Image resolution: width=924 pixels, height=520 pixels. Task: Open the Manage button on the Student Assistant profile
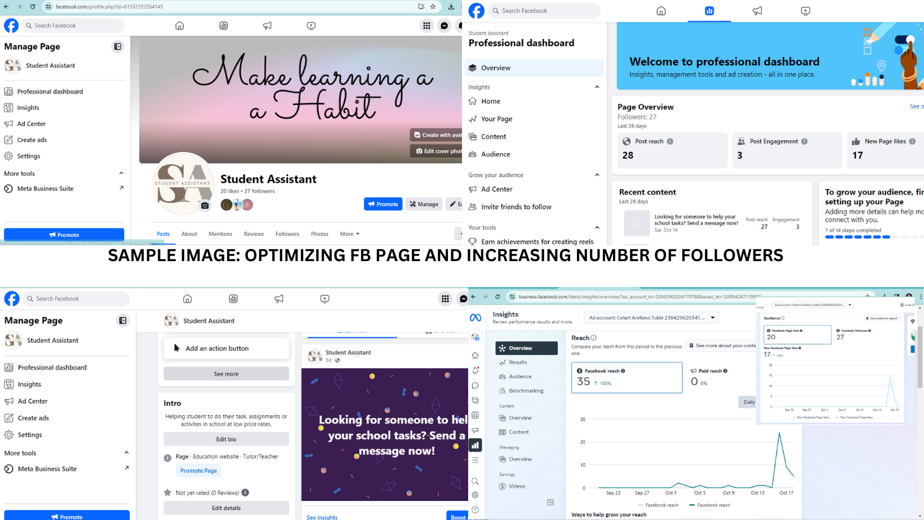424,204
